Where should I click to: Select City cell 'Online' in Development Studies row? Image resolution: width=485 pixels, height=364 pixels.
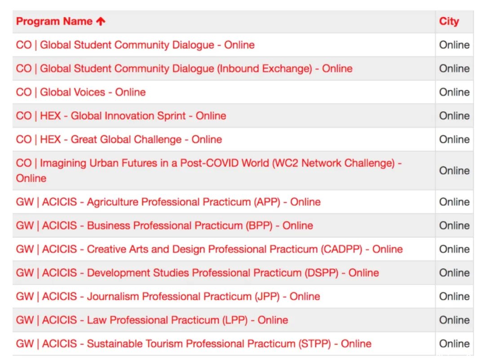[454, 273]
